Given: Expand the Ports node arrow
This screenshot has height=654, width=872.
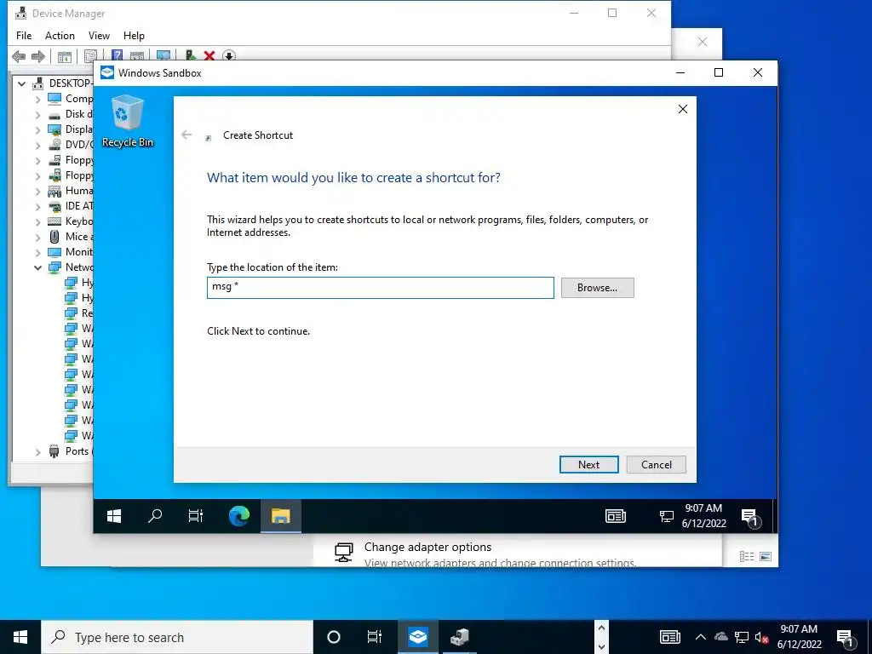Looking at the screenshot, I should tap(37, 452).
